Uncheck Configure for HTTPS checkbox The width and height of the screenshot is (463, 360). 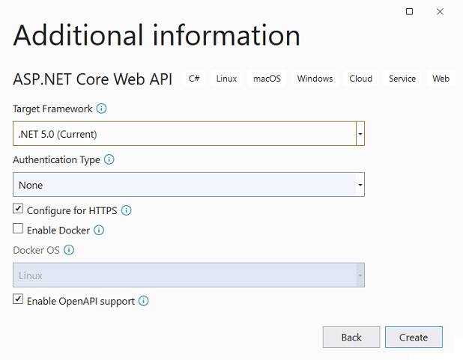tap(18, 210)
